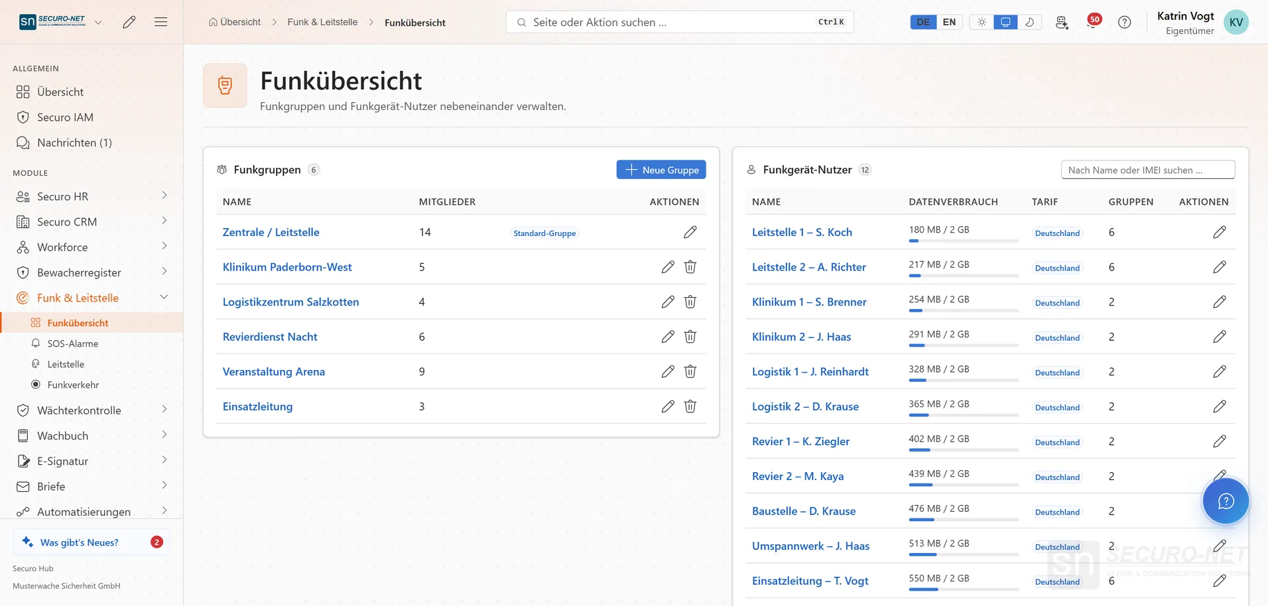Click the 550 MB data usage bar
This screenshot has height=606, width=1268.
click(x=964, y=589)
